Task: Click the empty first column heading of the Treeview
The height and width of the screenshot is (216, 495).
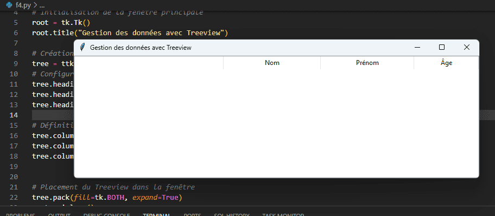Action: [149, 63]
